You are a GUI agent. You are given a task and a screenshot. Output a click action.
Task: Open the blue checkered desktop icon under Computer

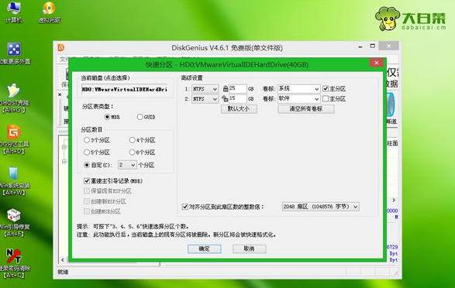(14, 53)
